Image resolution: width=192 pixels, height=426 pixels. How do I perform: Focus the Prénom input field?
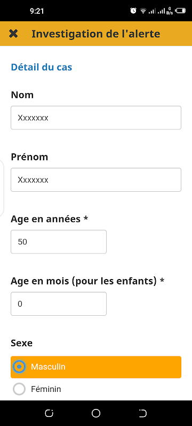point(96,179)
